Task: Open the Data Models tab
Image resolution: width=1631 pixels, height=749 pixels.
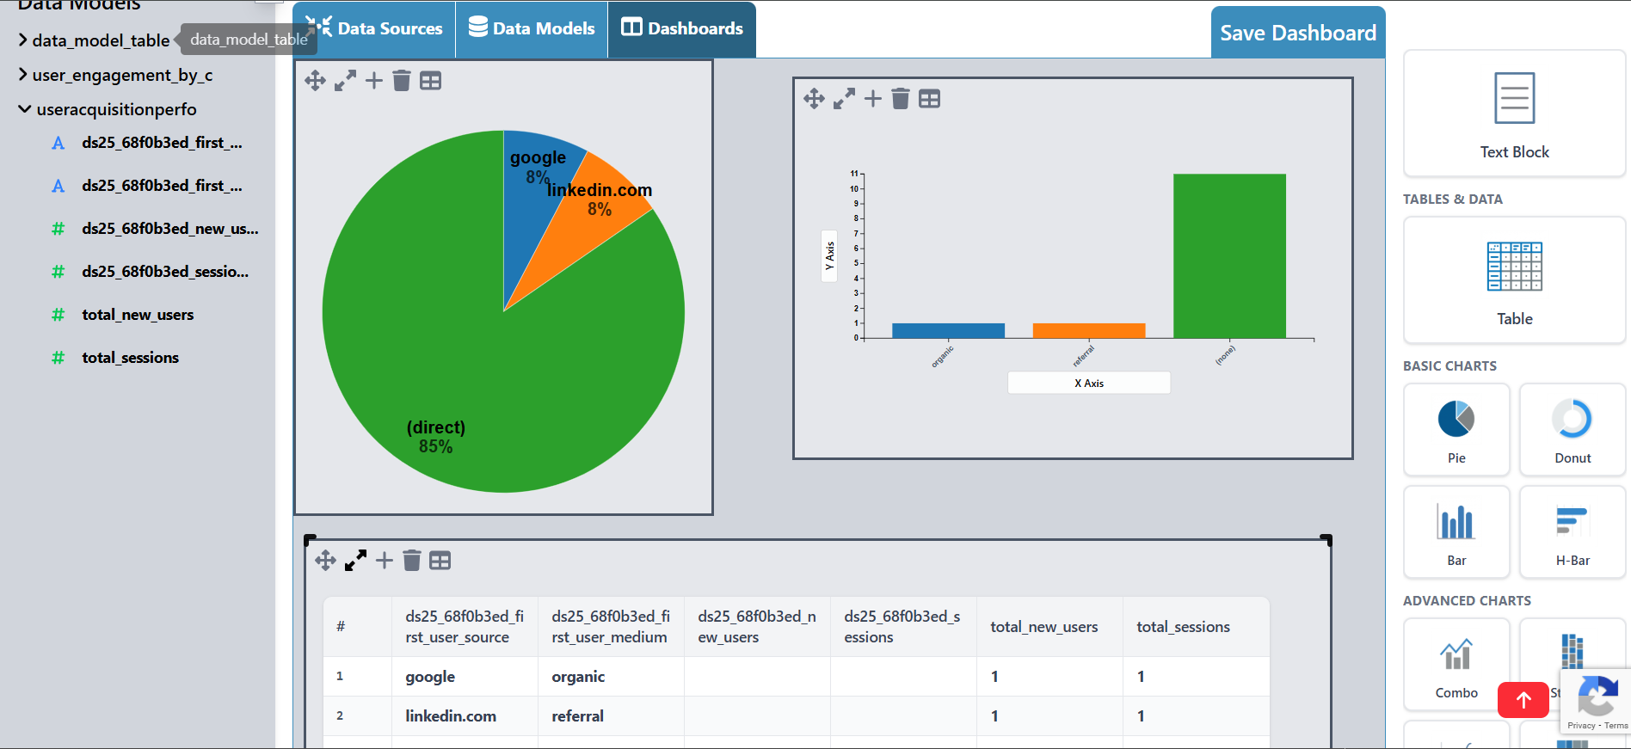Action: click(532, 29)
